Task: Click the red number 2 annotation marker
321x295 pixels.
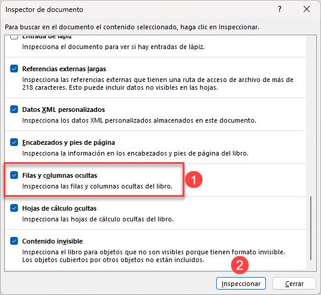Action: [240, 265]
